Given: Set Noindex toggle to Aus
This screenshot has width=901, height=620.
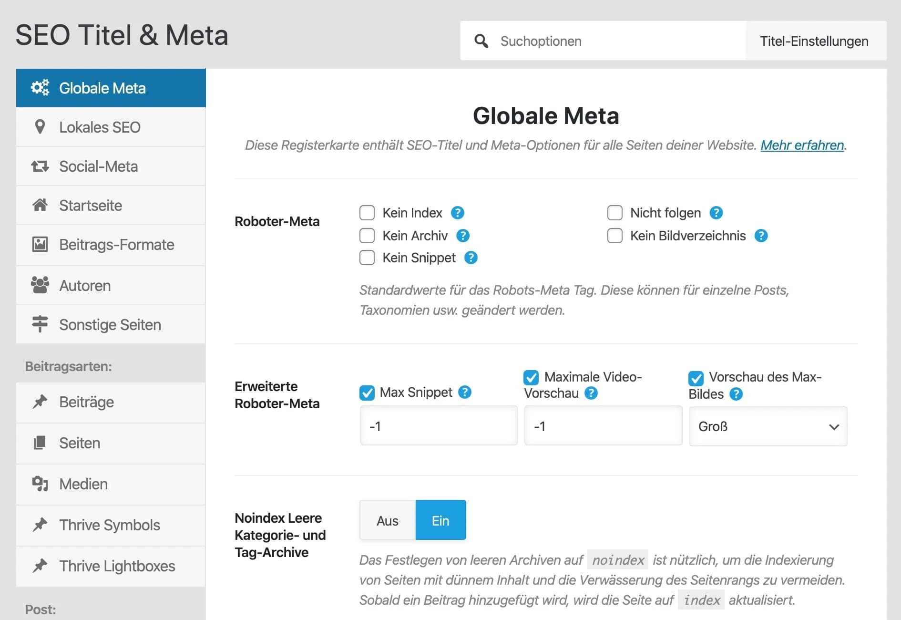Looking at the screenshot, I should click(387, 520).
